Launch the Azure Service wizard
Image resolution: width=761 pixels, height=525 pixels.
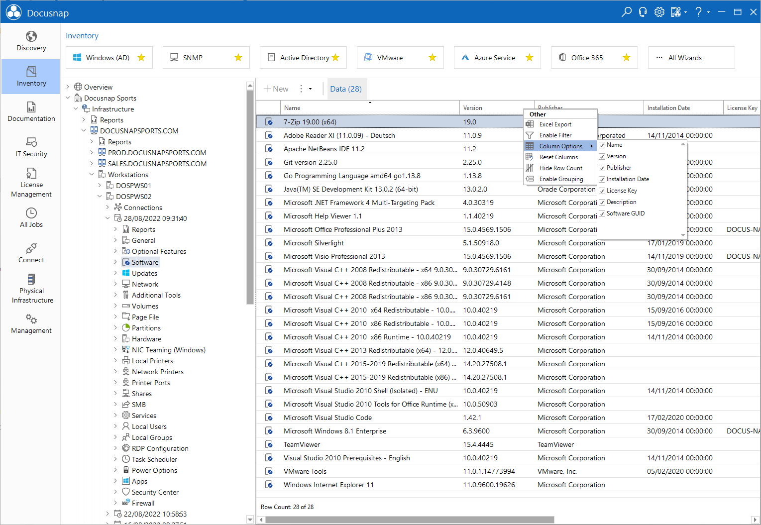pyautogui.click(x=497, y=58)
